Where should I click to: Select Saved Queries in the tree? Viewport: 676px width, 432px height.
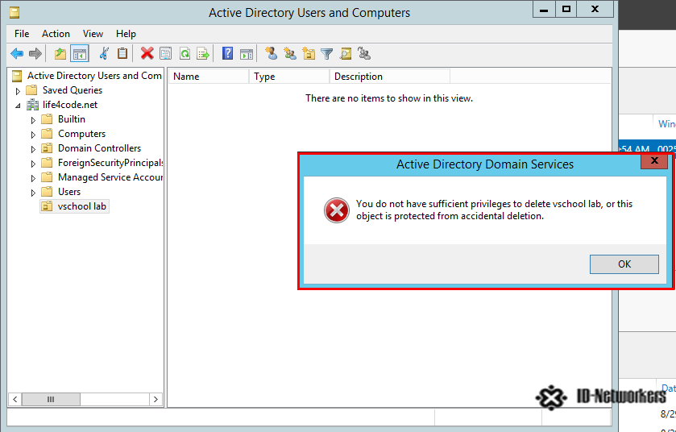coord(72,90)
